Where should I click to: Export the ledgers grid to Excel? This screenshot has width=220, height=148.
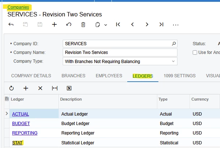point(69,88)
